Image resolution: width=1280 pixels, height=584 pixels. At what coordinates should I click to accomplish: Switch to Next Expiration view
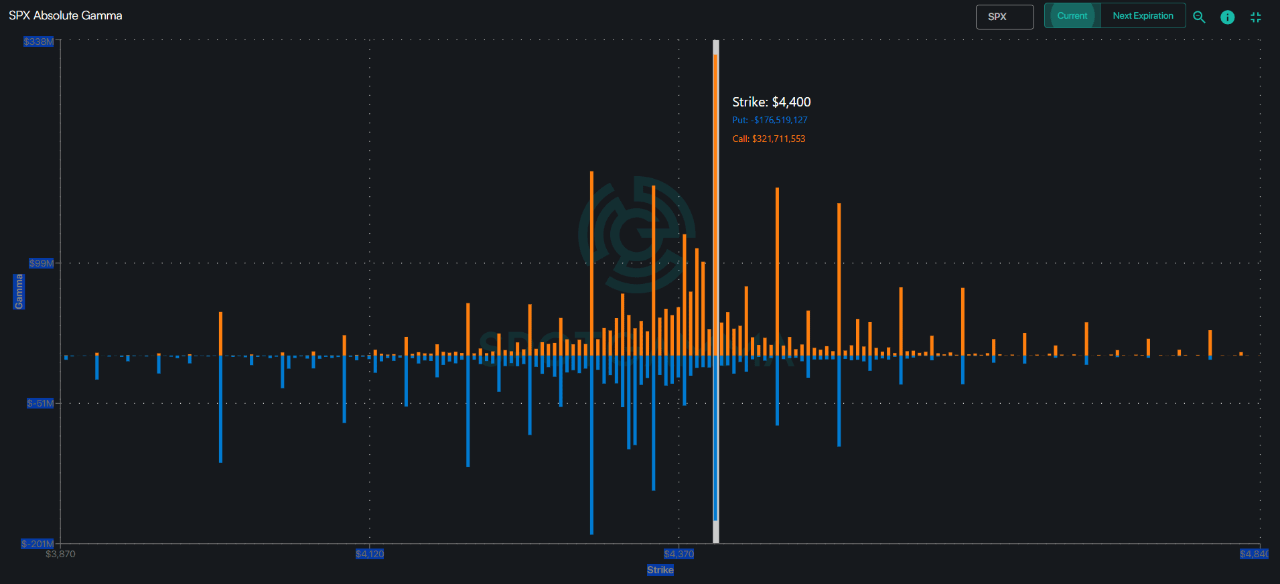coord(1143,15)
